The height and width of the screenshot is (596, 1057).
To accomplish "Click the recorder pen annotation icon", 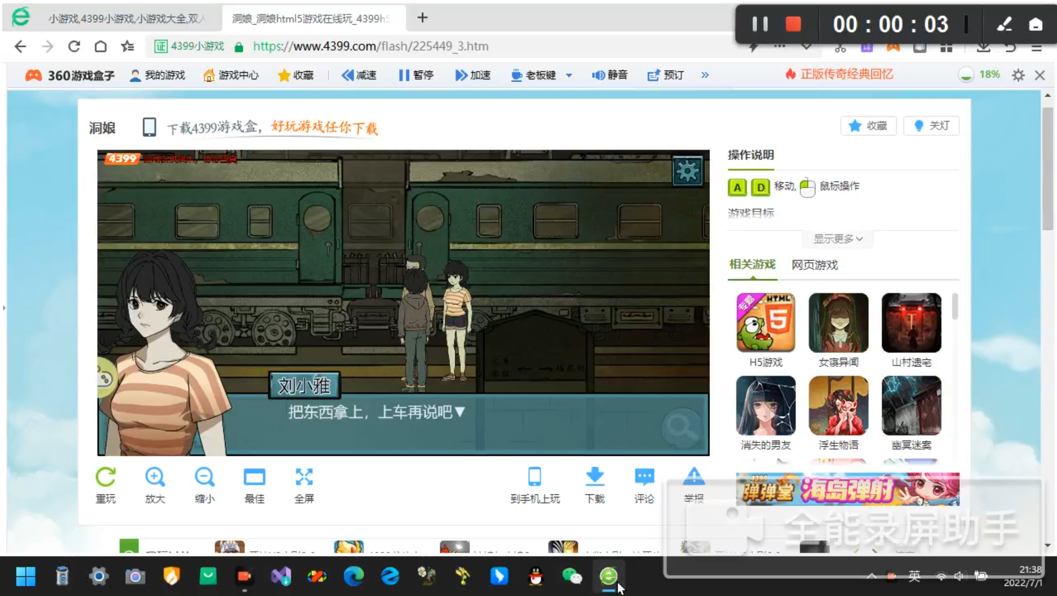I will [x=1004, y=24].
